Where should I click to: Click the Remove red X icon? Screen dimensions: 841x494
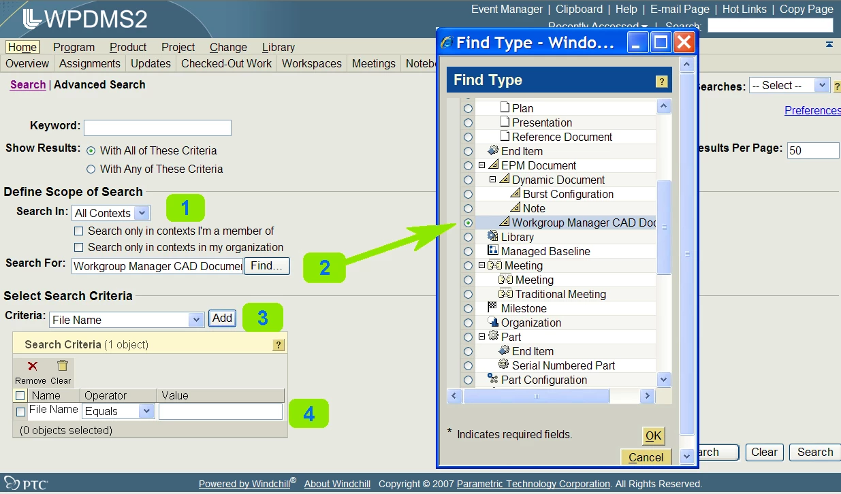[32, 366]
